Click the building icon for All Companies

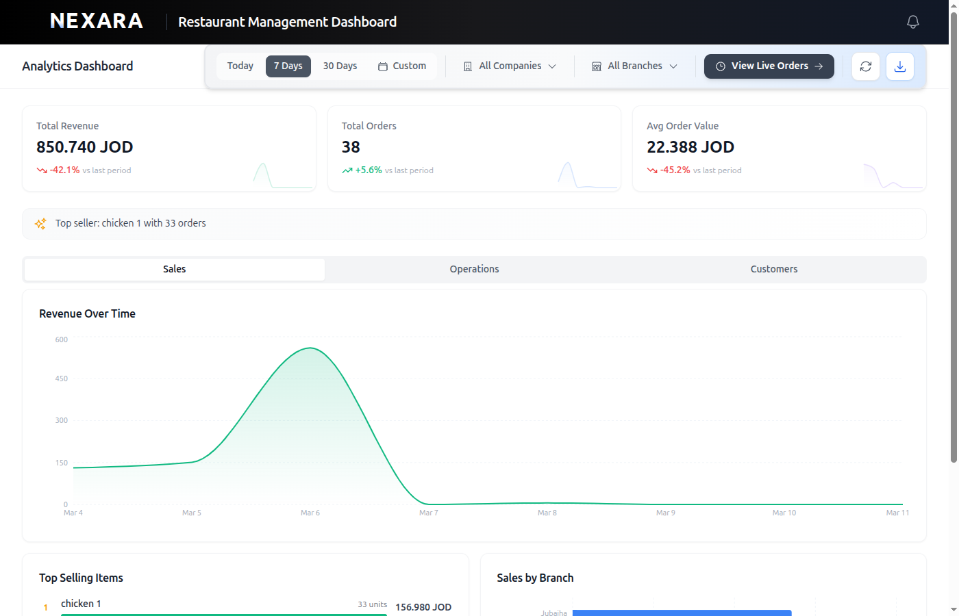tap(468, 66)
